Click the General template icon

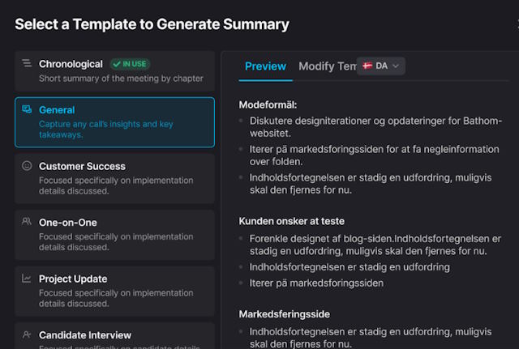[27, 109]
